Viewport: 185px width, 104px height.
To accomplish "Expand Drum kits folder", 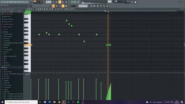I will coord(6,38).
